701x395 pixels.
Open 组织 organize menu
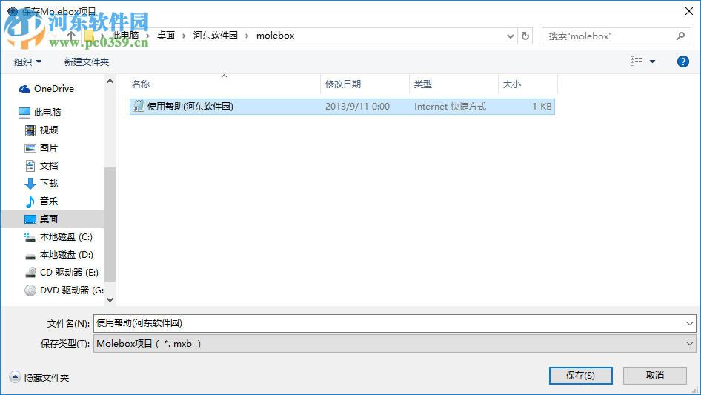[27, 62]
